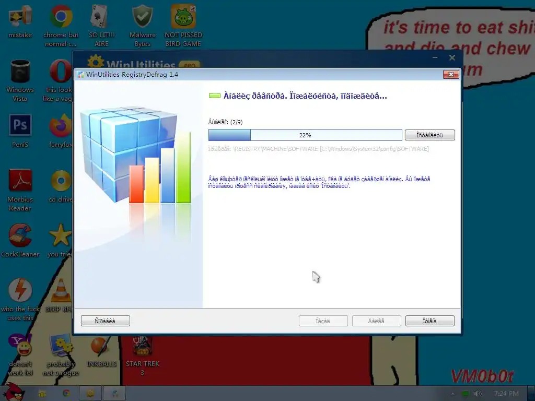
Task: Open the 'Morbius Reader' Adobe icon
Action: tap(20, 190)
